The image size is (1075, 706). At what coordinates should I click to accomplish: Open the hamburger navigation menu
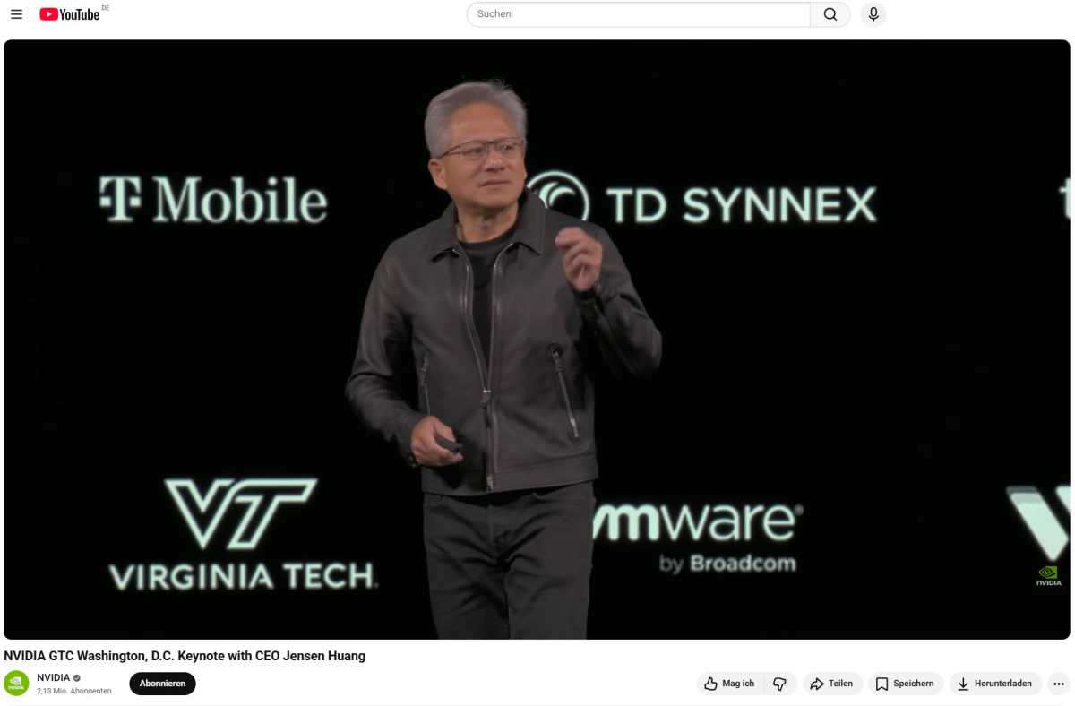(16, 14)
